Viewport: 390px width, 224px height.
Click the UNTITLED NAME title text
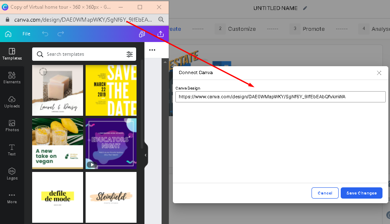(x=275, y=8)
